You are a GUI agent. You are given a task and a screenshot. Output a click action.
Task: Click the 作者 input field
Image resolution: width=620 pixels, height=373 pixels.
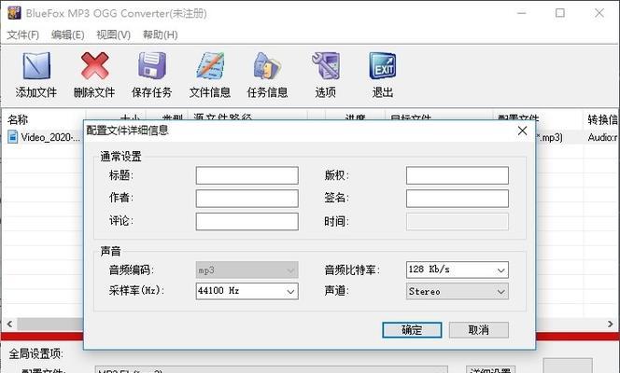pyautogui.click(x=247, y=199)
